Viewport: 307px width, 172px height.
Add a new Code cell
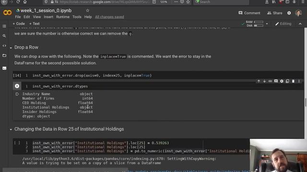(x=19, y=23)
